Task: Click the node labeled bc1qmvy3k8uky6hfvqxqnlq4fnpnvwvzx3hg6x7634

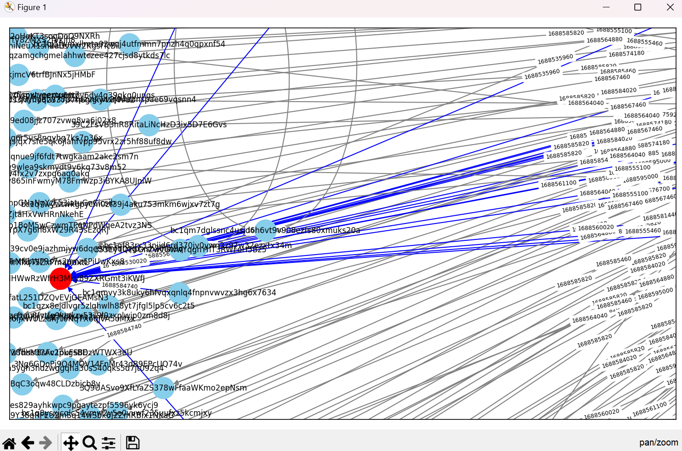Action: point(179,293)
